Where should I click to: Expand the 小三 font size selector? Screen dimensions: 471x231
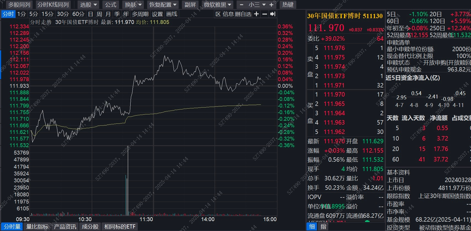257,5
